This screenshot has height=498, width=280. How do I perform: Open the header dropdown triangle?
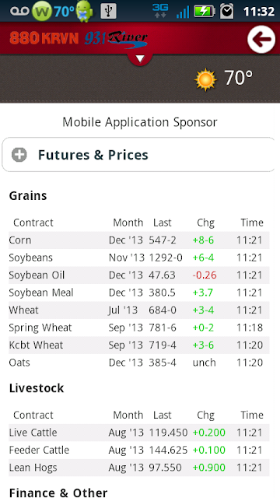pyautogui.click(x=140, y=59)
